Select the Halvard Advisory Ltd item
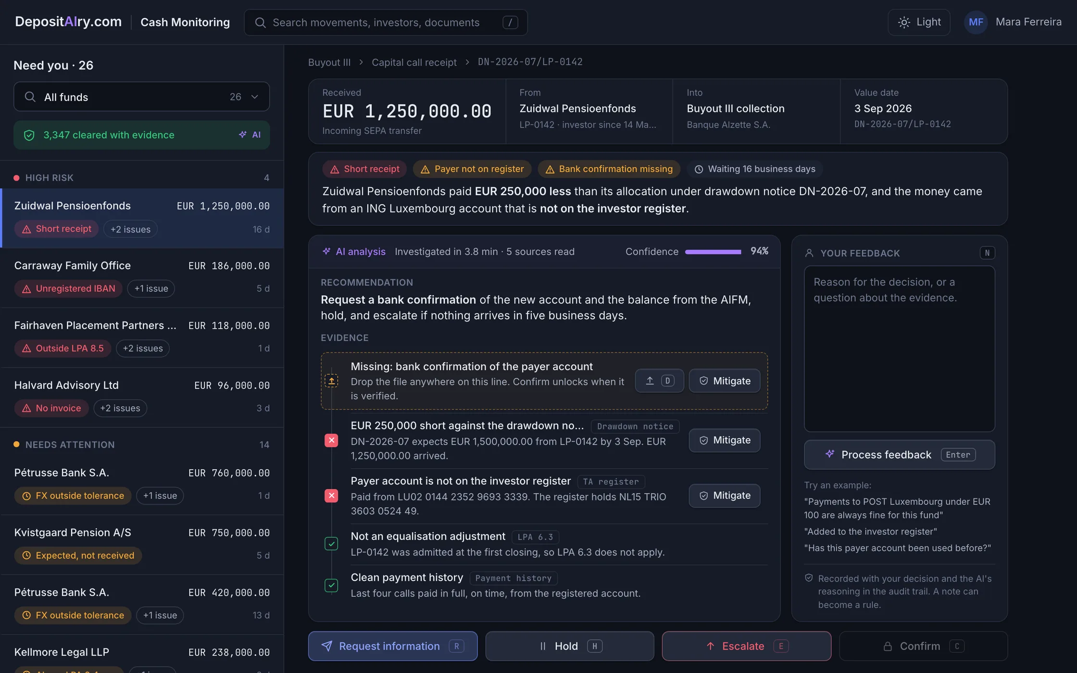1077x673 pixels. pos(141,397)
